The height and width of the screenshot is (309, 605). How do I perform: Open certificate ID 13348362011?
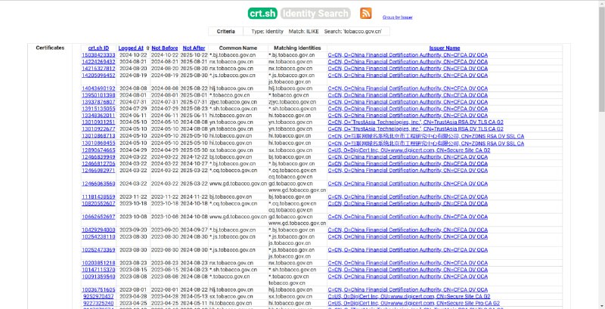tap(98, 114)
